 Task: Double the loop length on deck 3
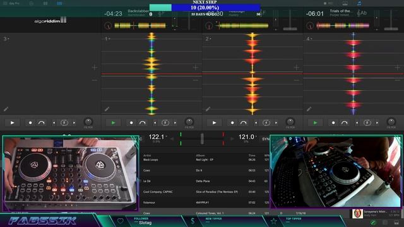74,123
